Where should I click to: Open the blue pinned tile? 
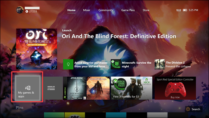(x=116, y=115)
